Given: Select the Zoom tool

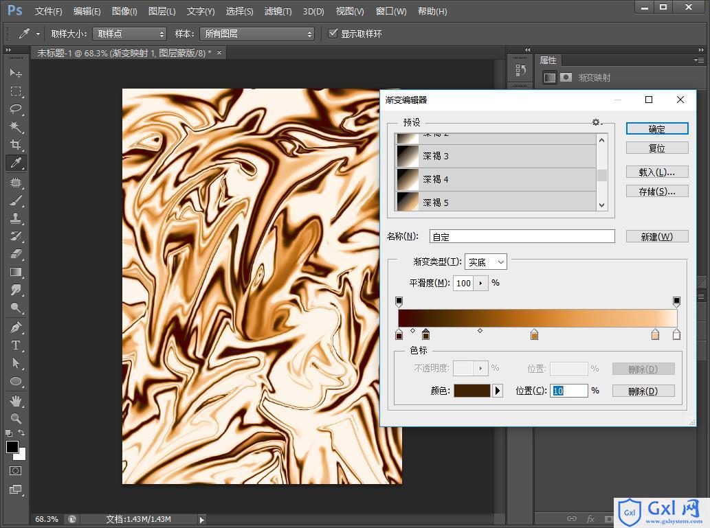Looking at the screenshot, I should pyautogui.click(x=15, y=419).
